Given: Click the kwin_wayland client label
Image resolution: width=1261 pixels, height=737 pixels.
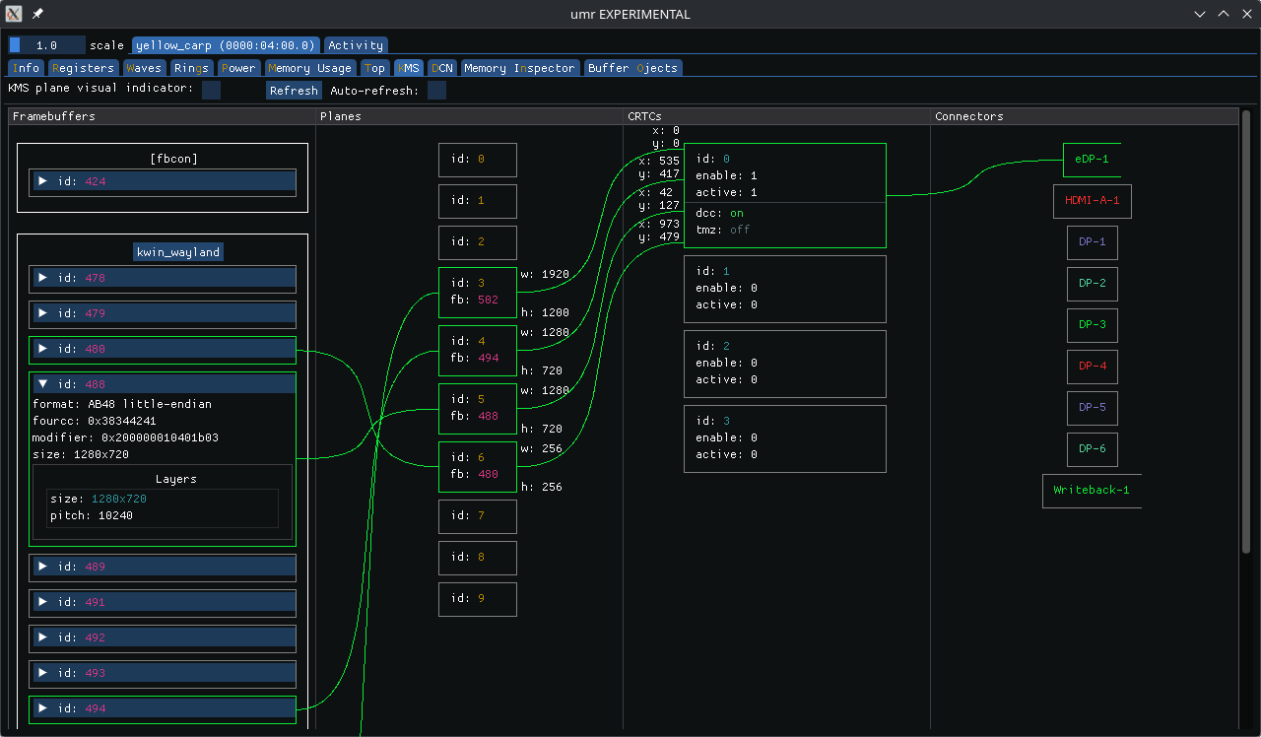Looking at the screenshot, I should [178, 252].
